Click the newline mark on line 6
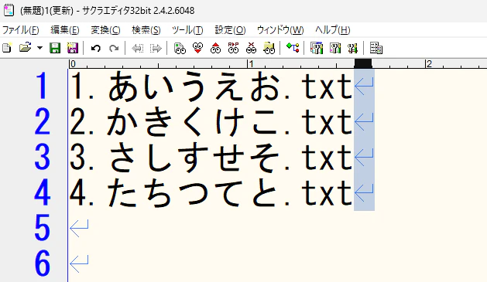 point(79,263)
